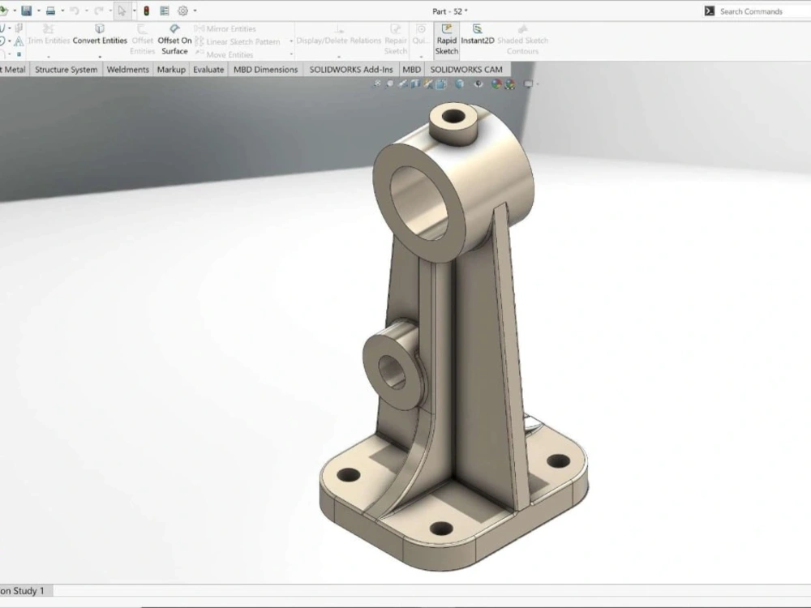Image resolution: width=811 pixels, height=608 pixels.
Task: Expand the Options gear dropdown arrow
Action: point(195,11)
